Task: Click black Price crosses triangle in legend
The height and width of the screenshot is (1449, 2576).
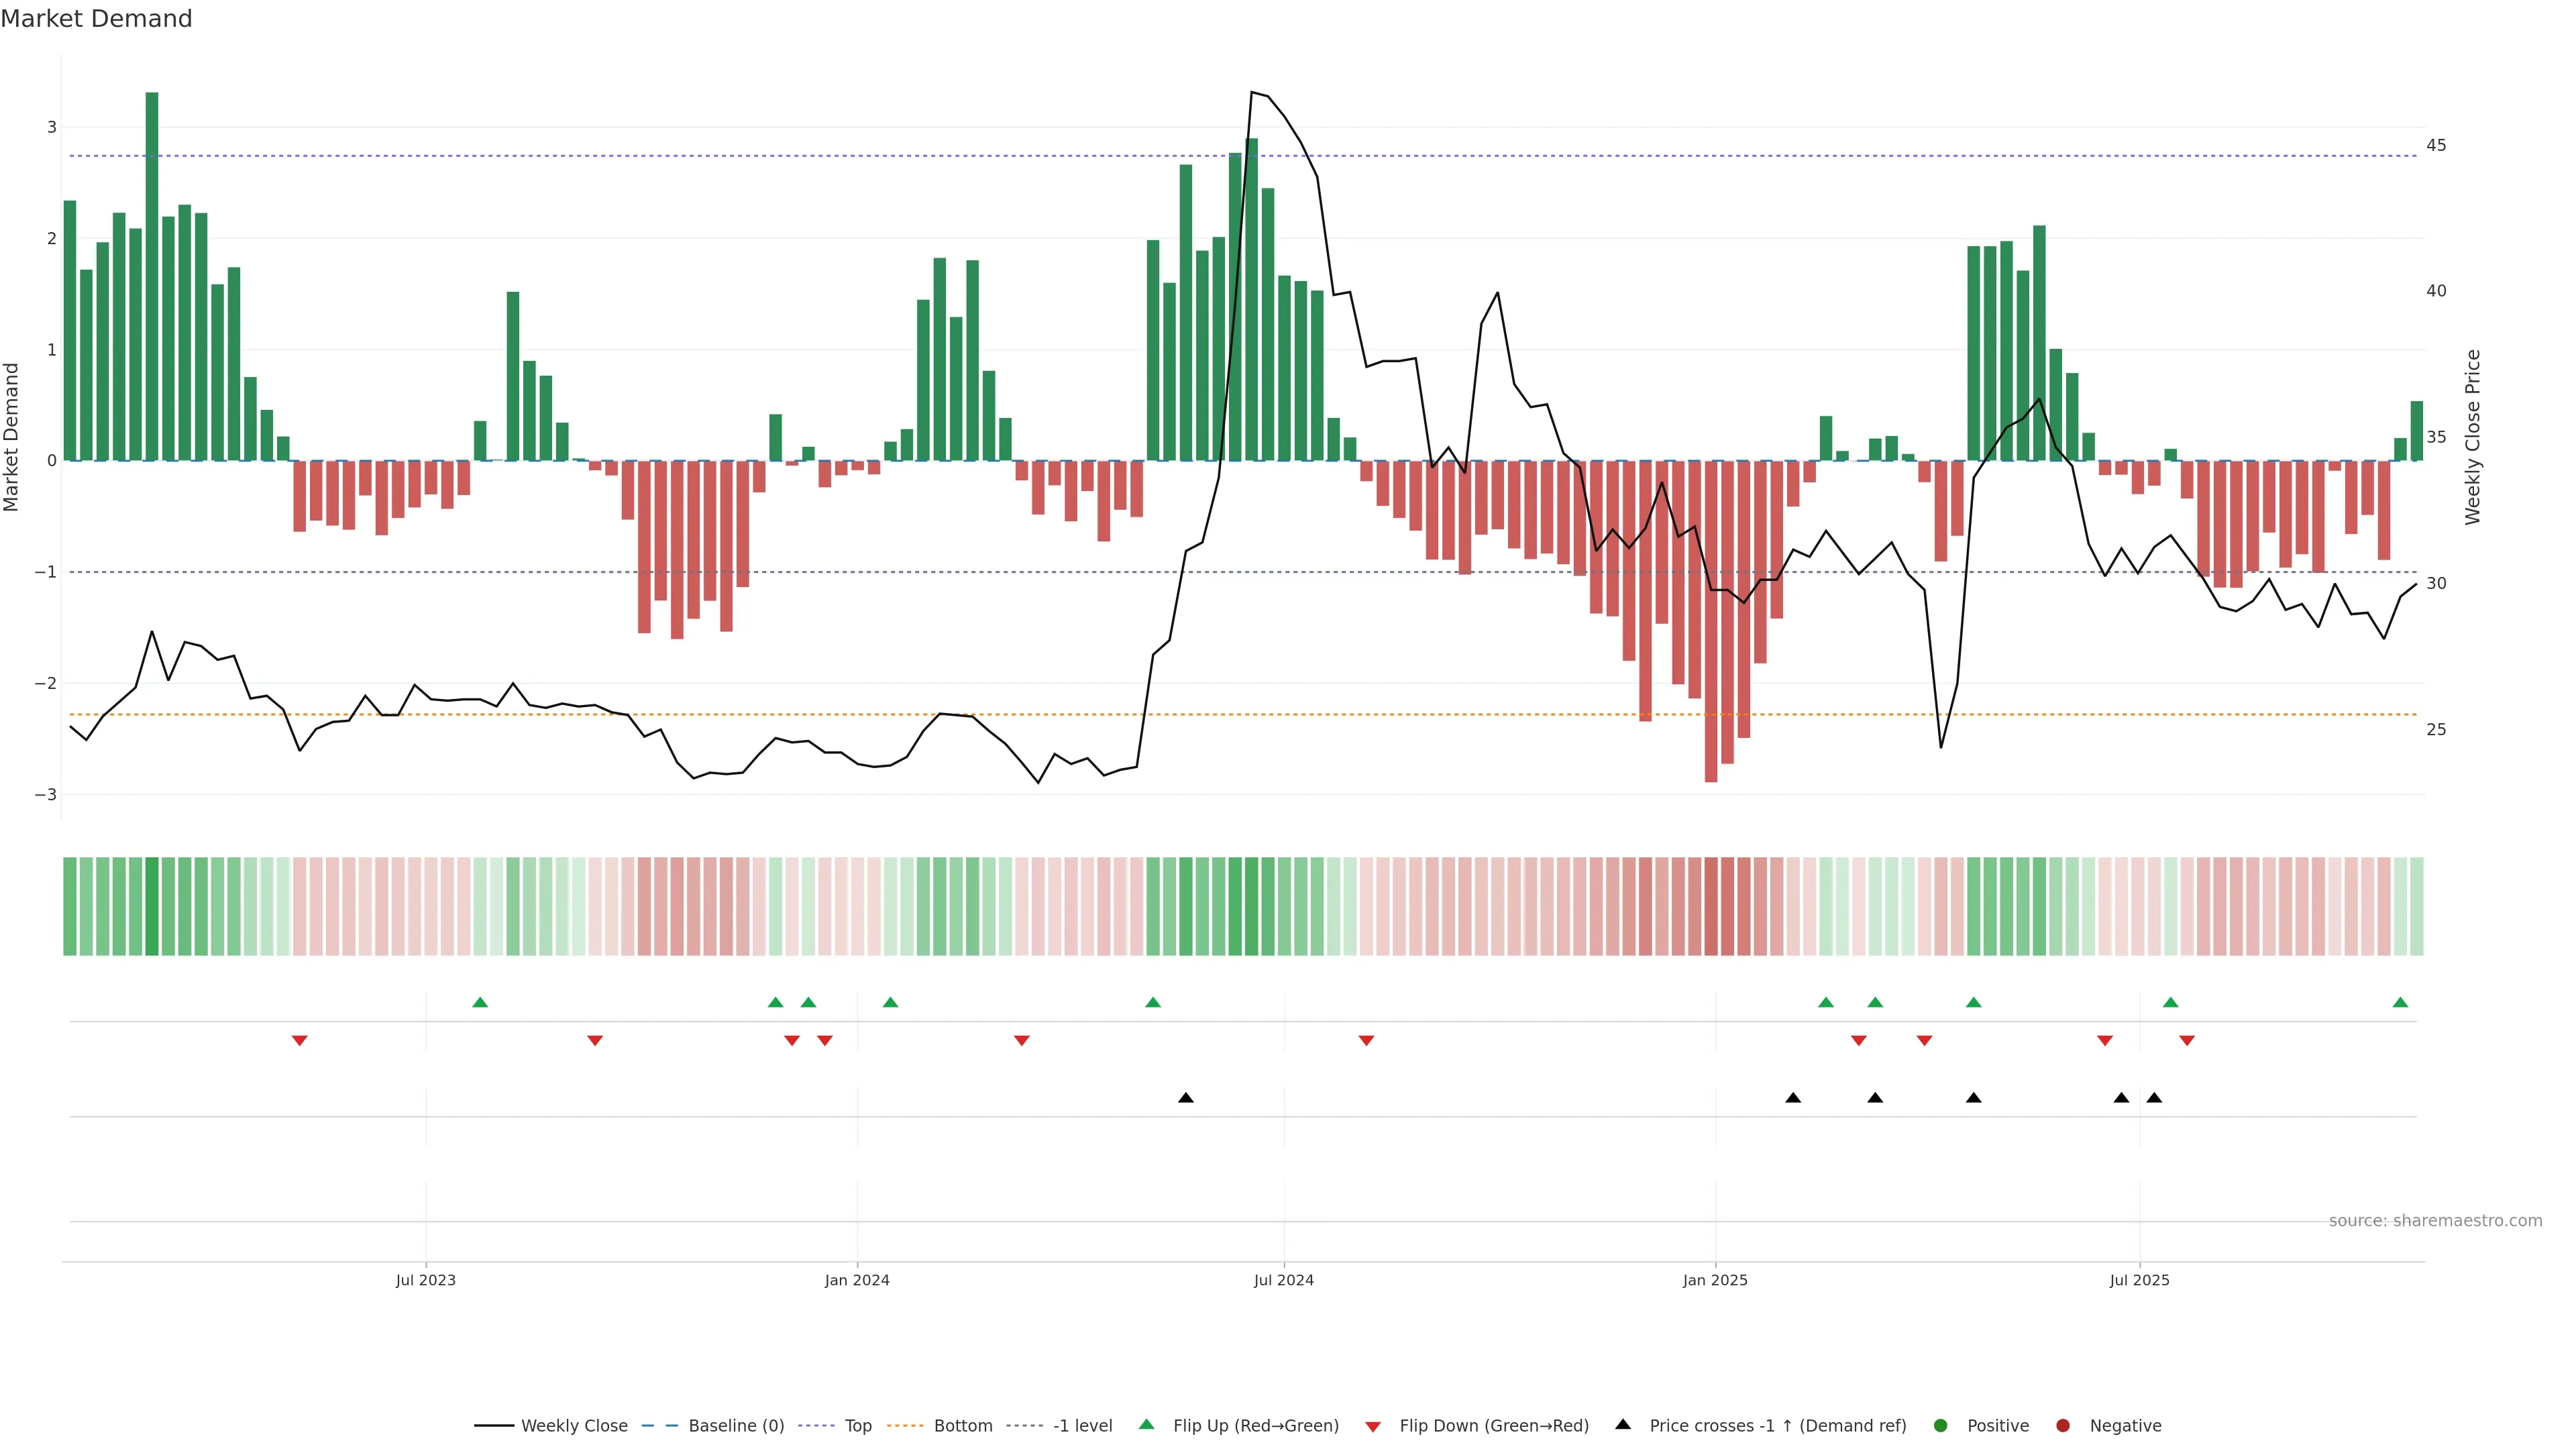Action: point(1623,1424)
